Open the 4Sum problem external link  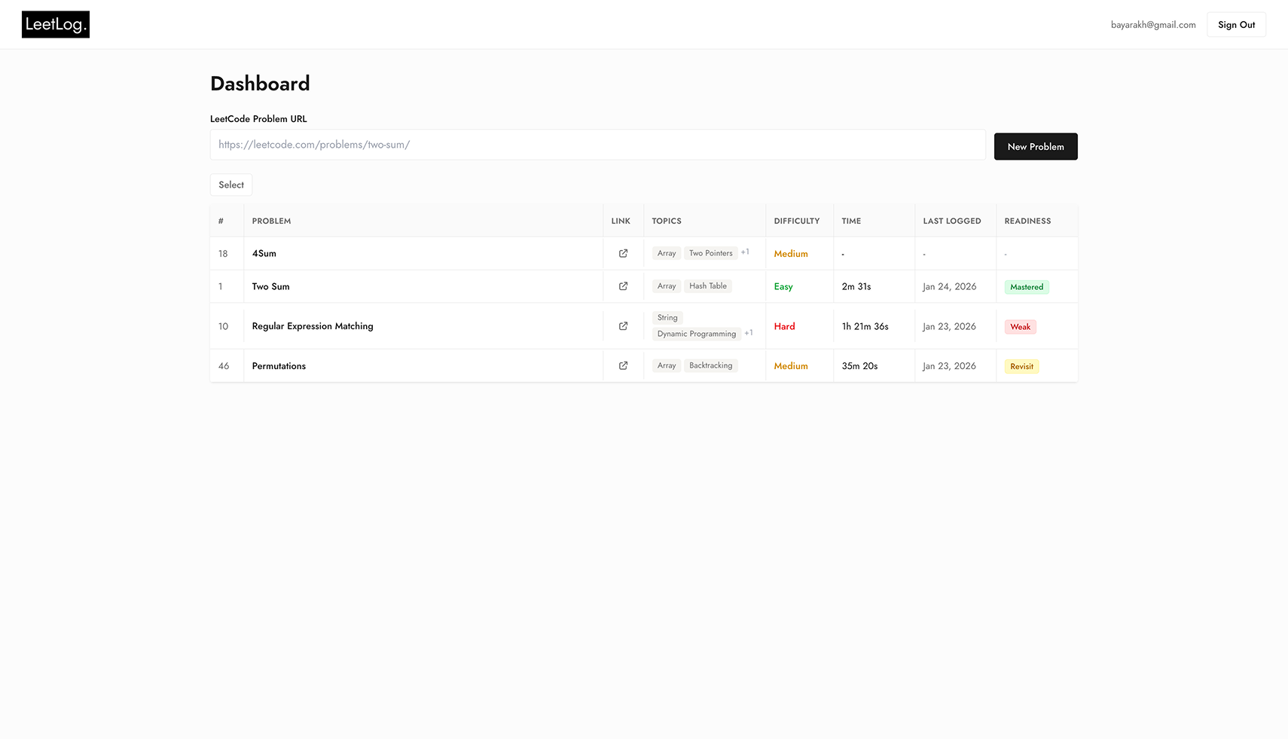623,253
